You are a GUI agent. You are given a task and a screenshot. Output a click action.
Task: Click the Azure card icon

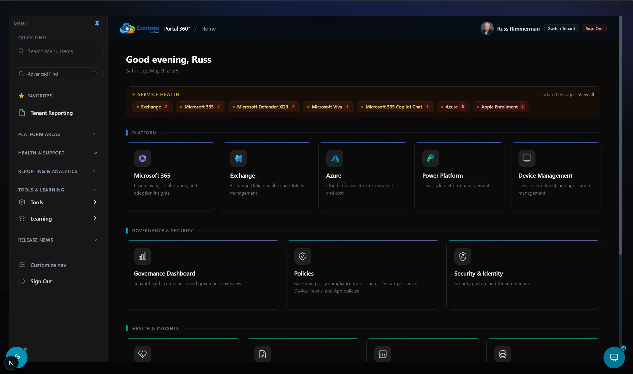[x=335, y=158]
